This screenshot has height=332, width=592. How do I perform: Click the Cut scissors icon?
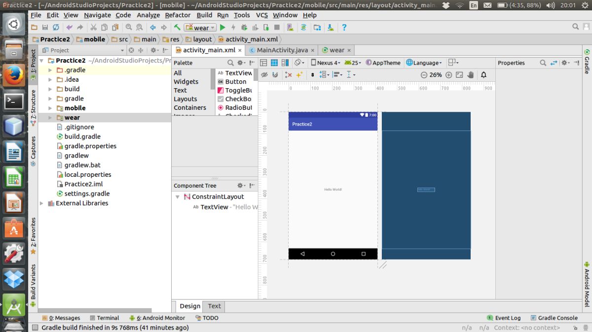(94, 28)
